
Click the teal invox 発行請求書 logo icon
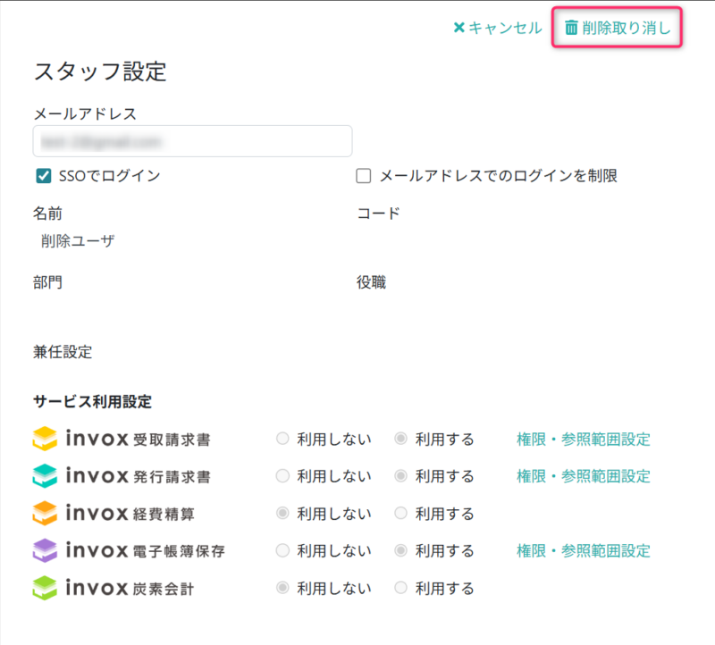tap(45, 476)
